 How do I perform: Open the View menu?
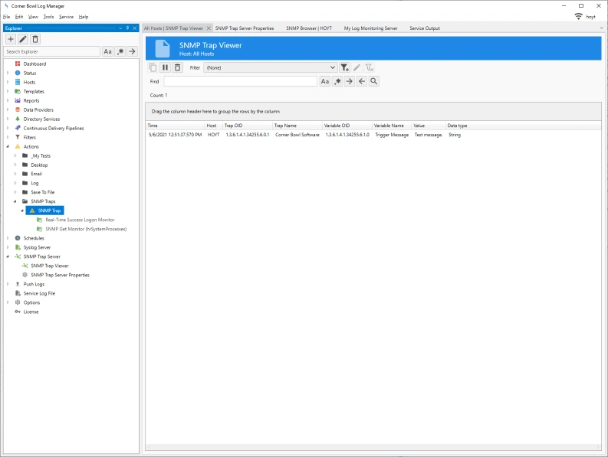(x=33, y=17)
